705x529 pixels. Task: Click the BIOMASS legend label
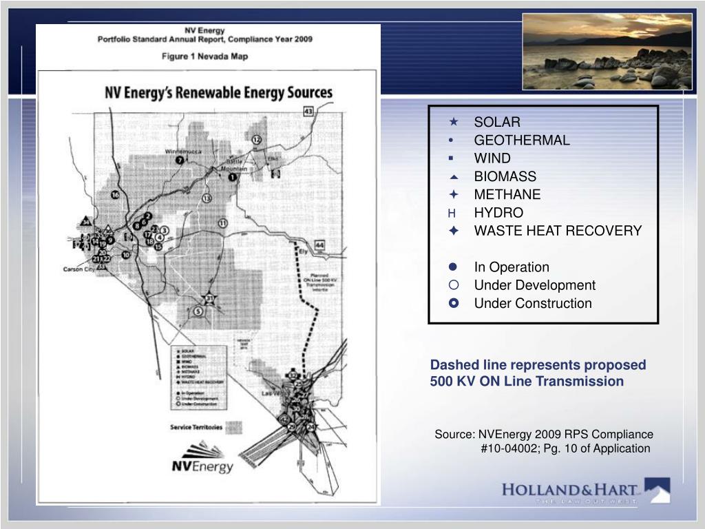coord(505,176)
